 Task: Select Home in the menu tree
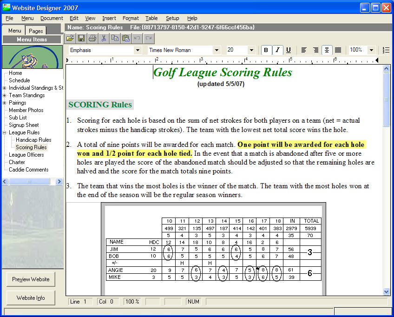coord(15,73)
